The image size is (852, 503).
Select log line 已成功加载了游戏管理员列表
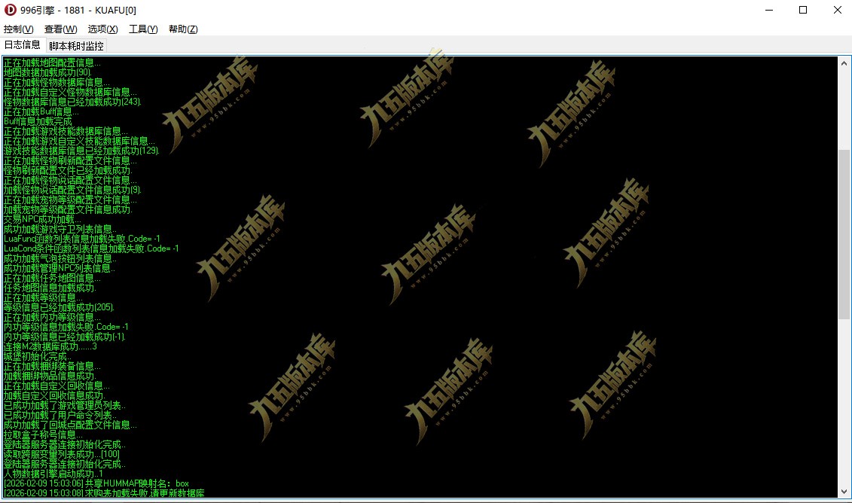65,404
